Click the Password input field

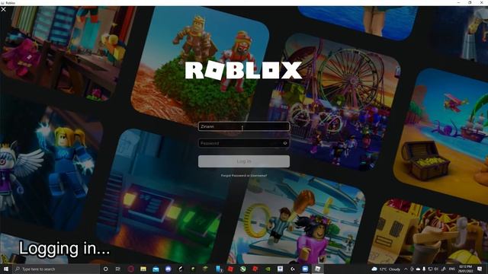(x=244, y=143)
